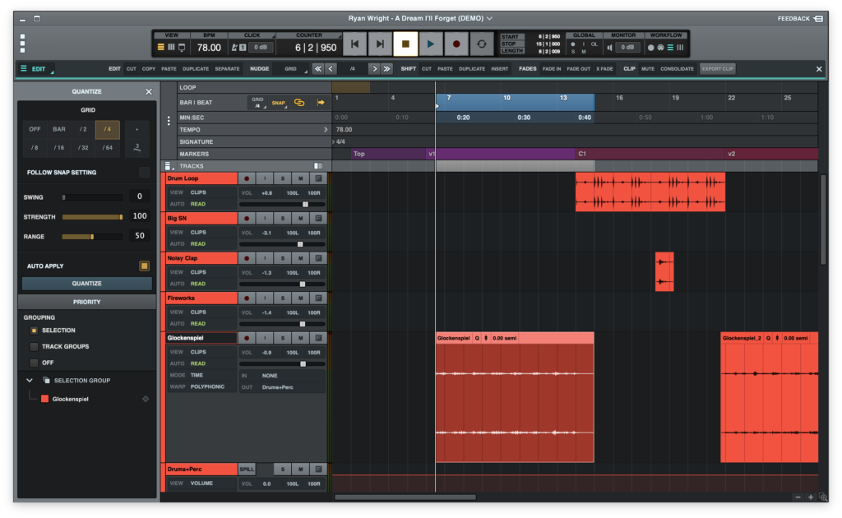Screen dimensions: 842x518
Task: Toggle the loop cycle icon in the transport
Action: pyautogui.click(x=482, y=44)
